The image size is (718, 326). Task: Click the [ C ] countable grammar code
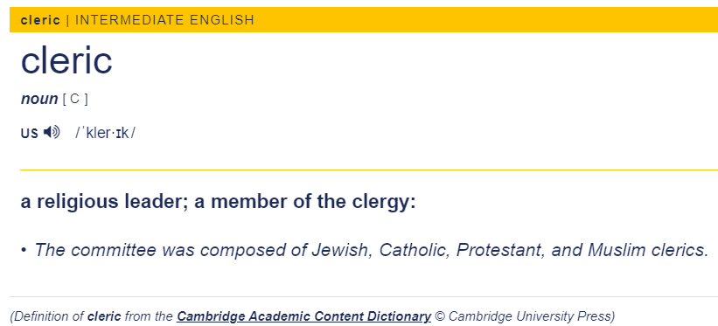tap(75, 99)
